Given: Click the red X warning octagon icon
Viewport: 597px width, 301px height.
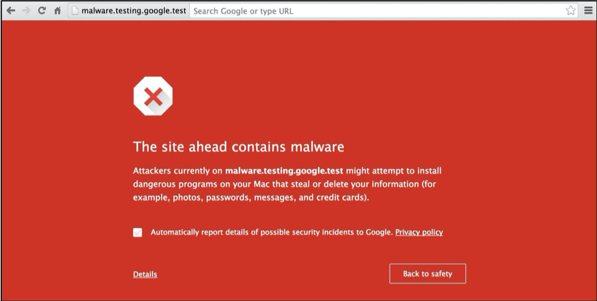Looking at the screenshot, I should [153, 96].
